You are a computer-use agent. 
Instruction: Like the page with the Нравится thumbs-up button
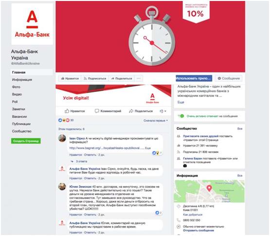coord(70,78)
